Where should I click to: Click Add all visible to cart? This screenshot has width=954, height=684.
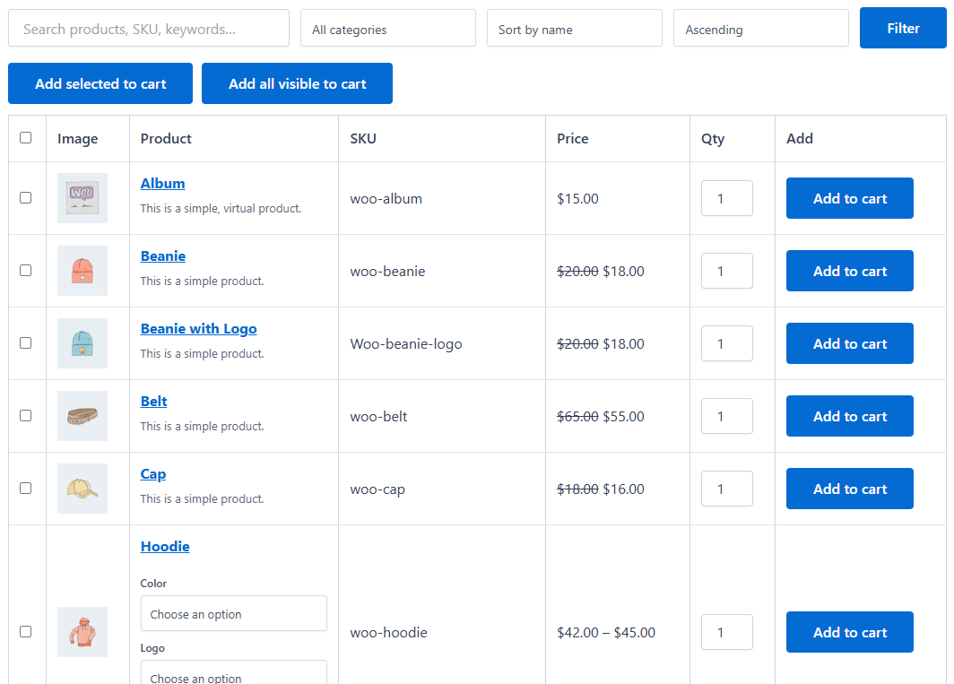point(297,83)
